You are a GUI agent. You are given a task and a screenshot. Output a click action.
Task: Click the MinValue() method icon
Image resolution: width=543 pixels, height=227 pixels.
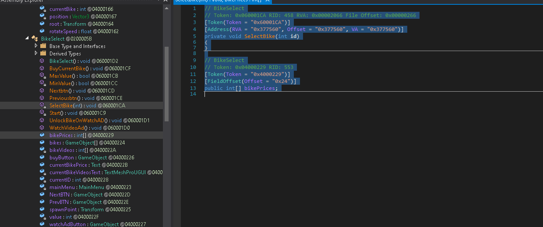click(42, 83)
